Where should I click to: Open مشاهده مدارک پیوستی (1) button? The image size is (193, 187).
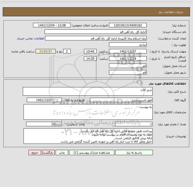coord(92,153)
